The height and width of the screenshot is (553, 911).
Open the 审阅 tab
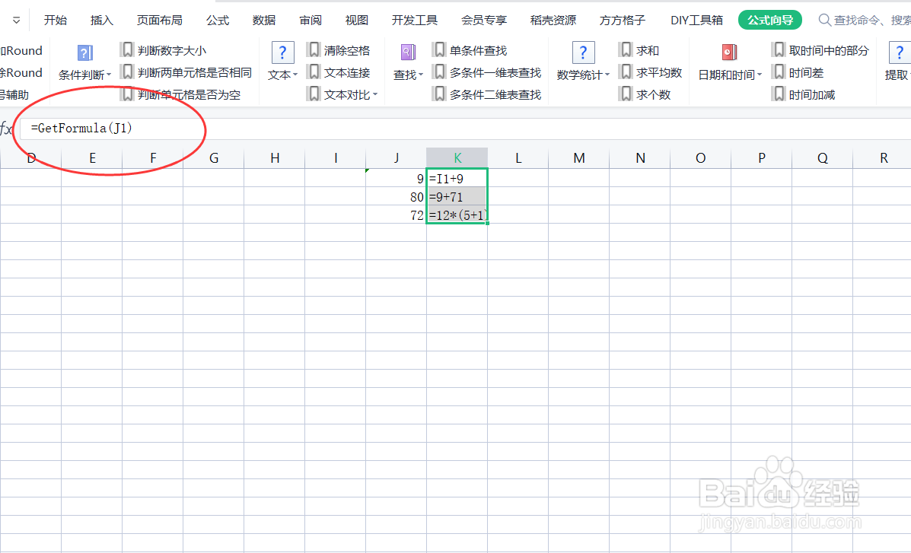pyautogui.click(x=311, y=21)
